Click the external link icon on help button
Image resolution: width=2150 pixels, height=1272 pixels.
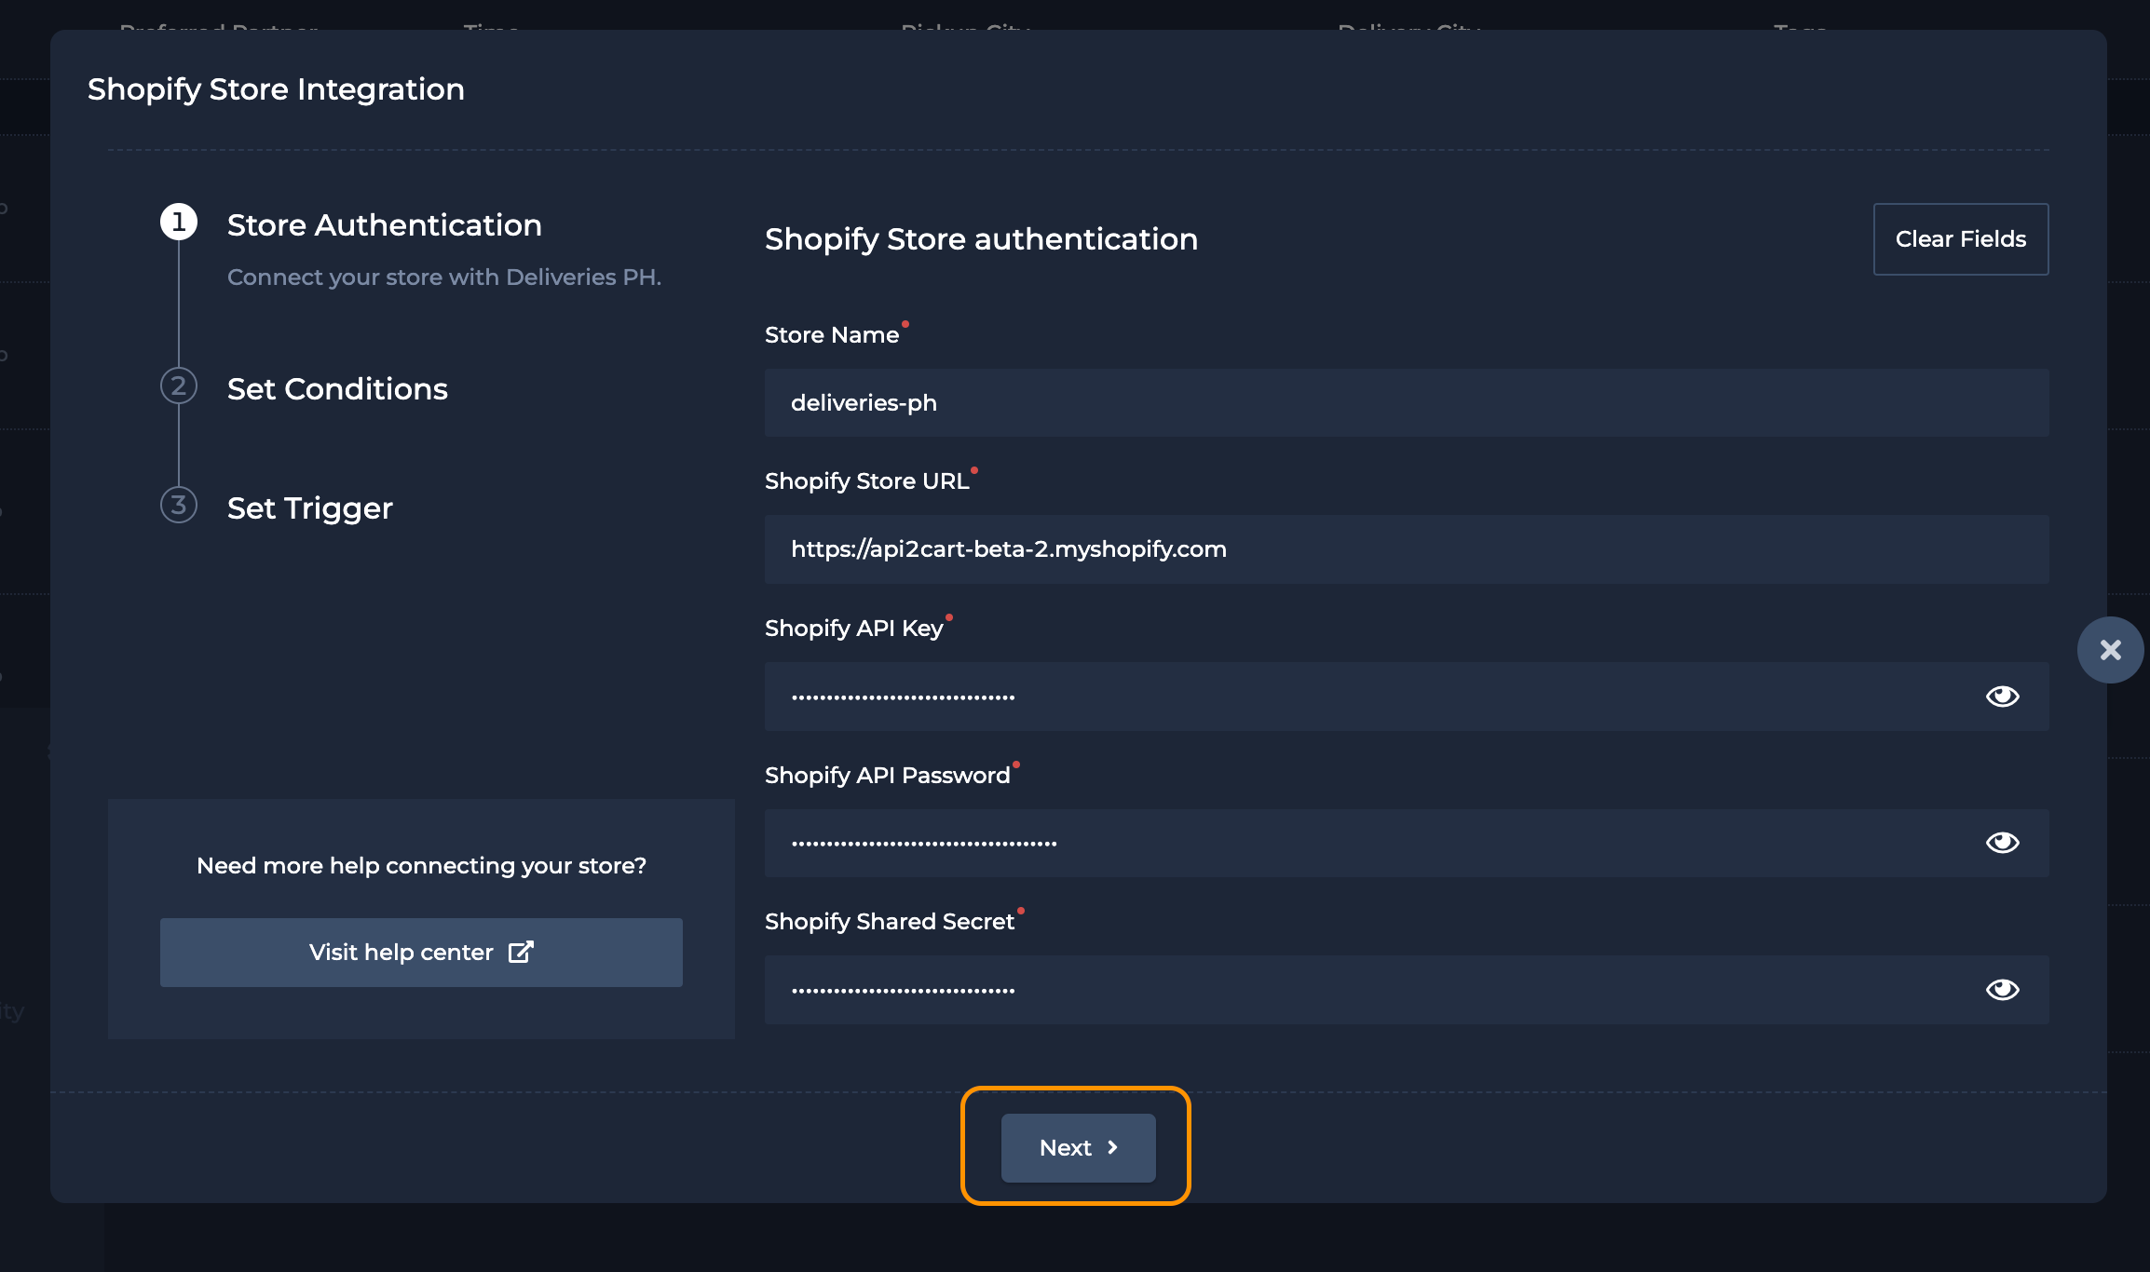pos(521,952)
